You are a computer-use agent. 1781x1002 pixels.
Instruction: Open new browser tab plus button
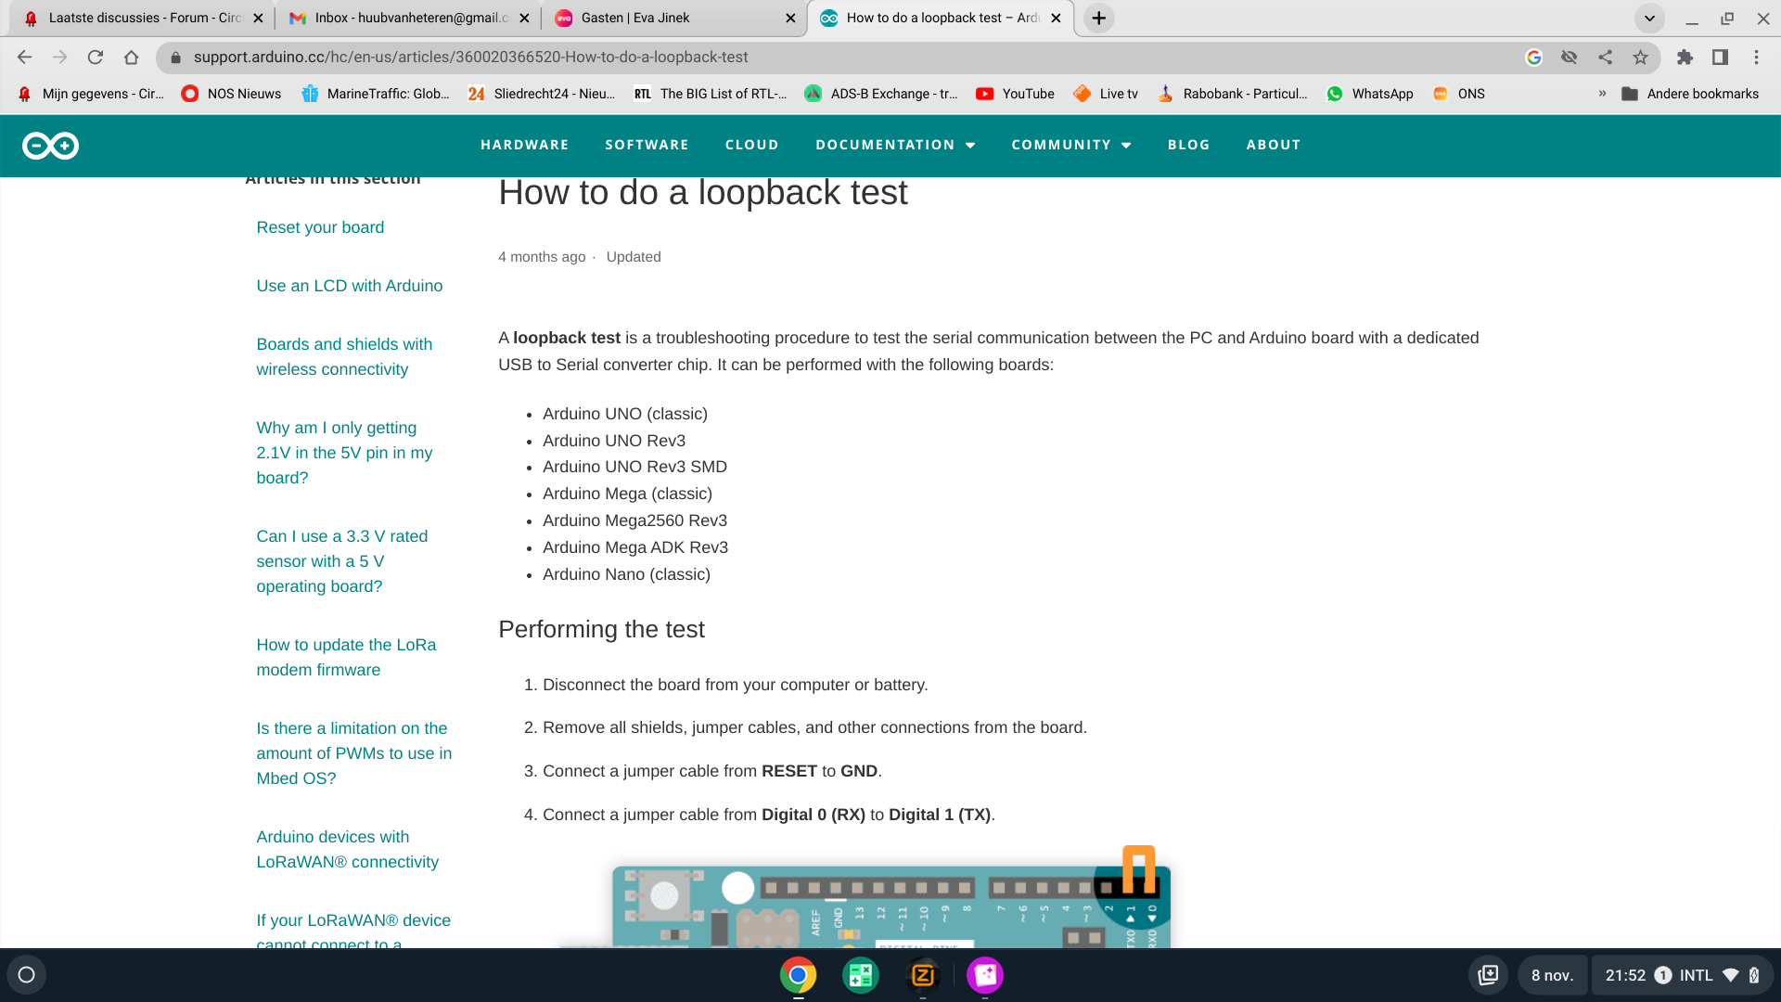click(x=1099, y=18)
